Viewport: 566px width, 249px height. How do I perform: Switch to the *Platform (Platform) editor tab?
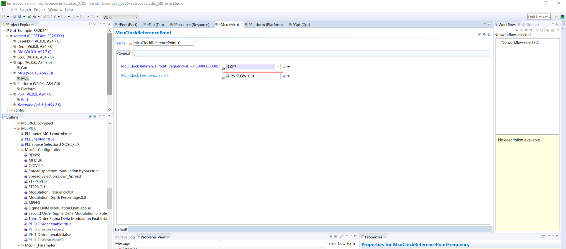(264, 24)
